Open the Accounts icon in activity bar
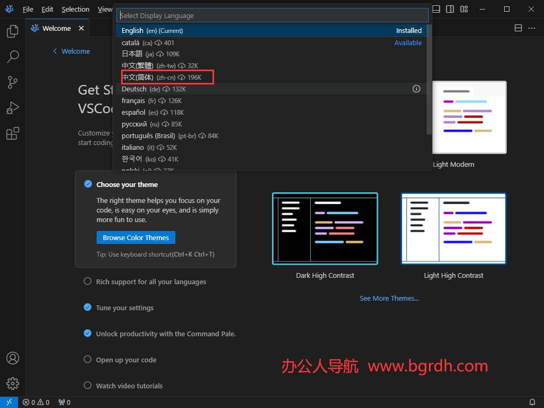 click(x=12, y=358)
